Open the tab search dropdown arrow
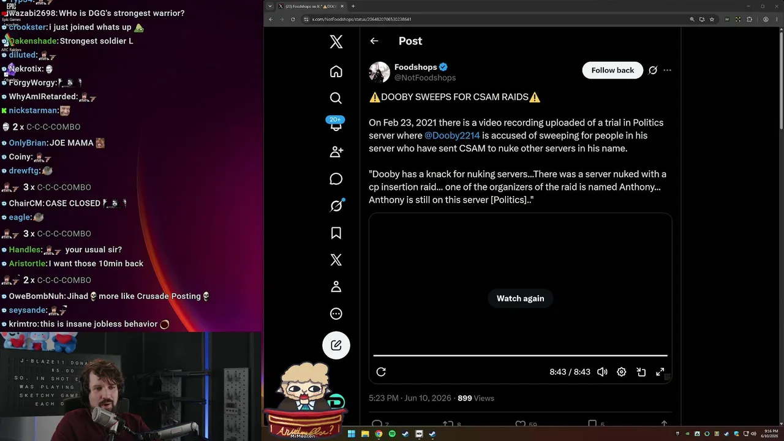Viewport: 784px width, 441px height. coord(269,6)
